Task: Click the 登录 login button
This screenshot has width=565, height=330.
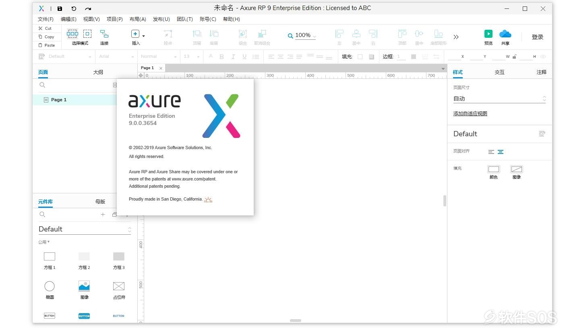Action: coord(538,37)
